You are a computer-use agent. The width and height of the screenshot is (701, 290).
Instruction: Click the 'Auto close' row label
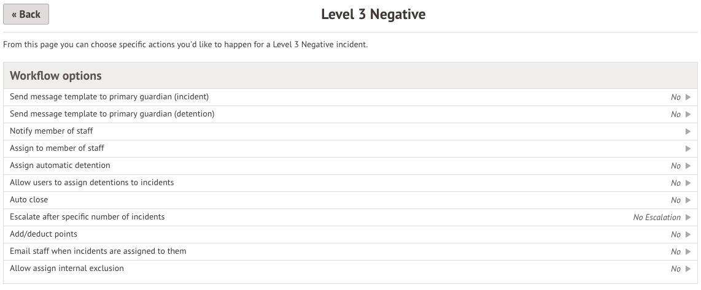(x=29, y=200)
